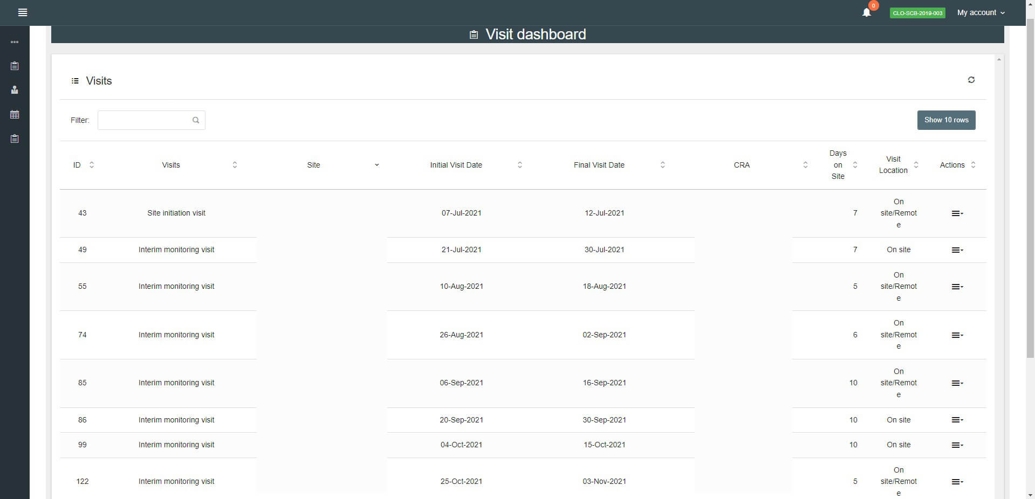Open notifications bell icon

(867, 12)
